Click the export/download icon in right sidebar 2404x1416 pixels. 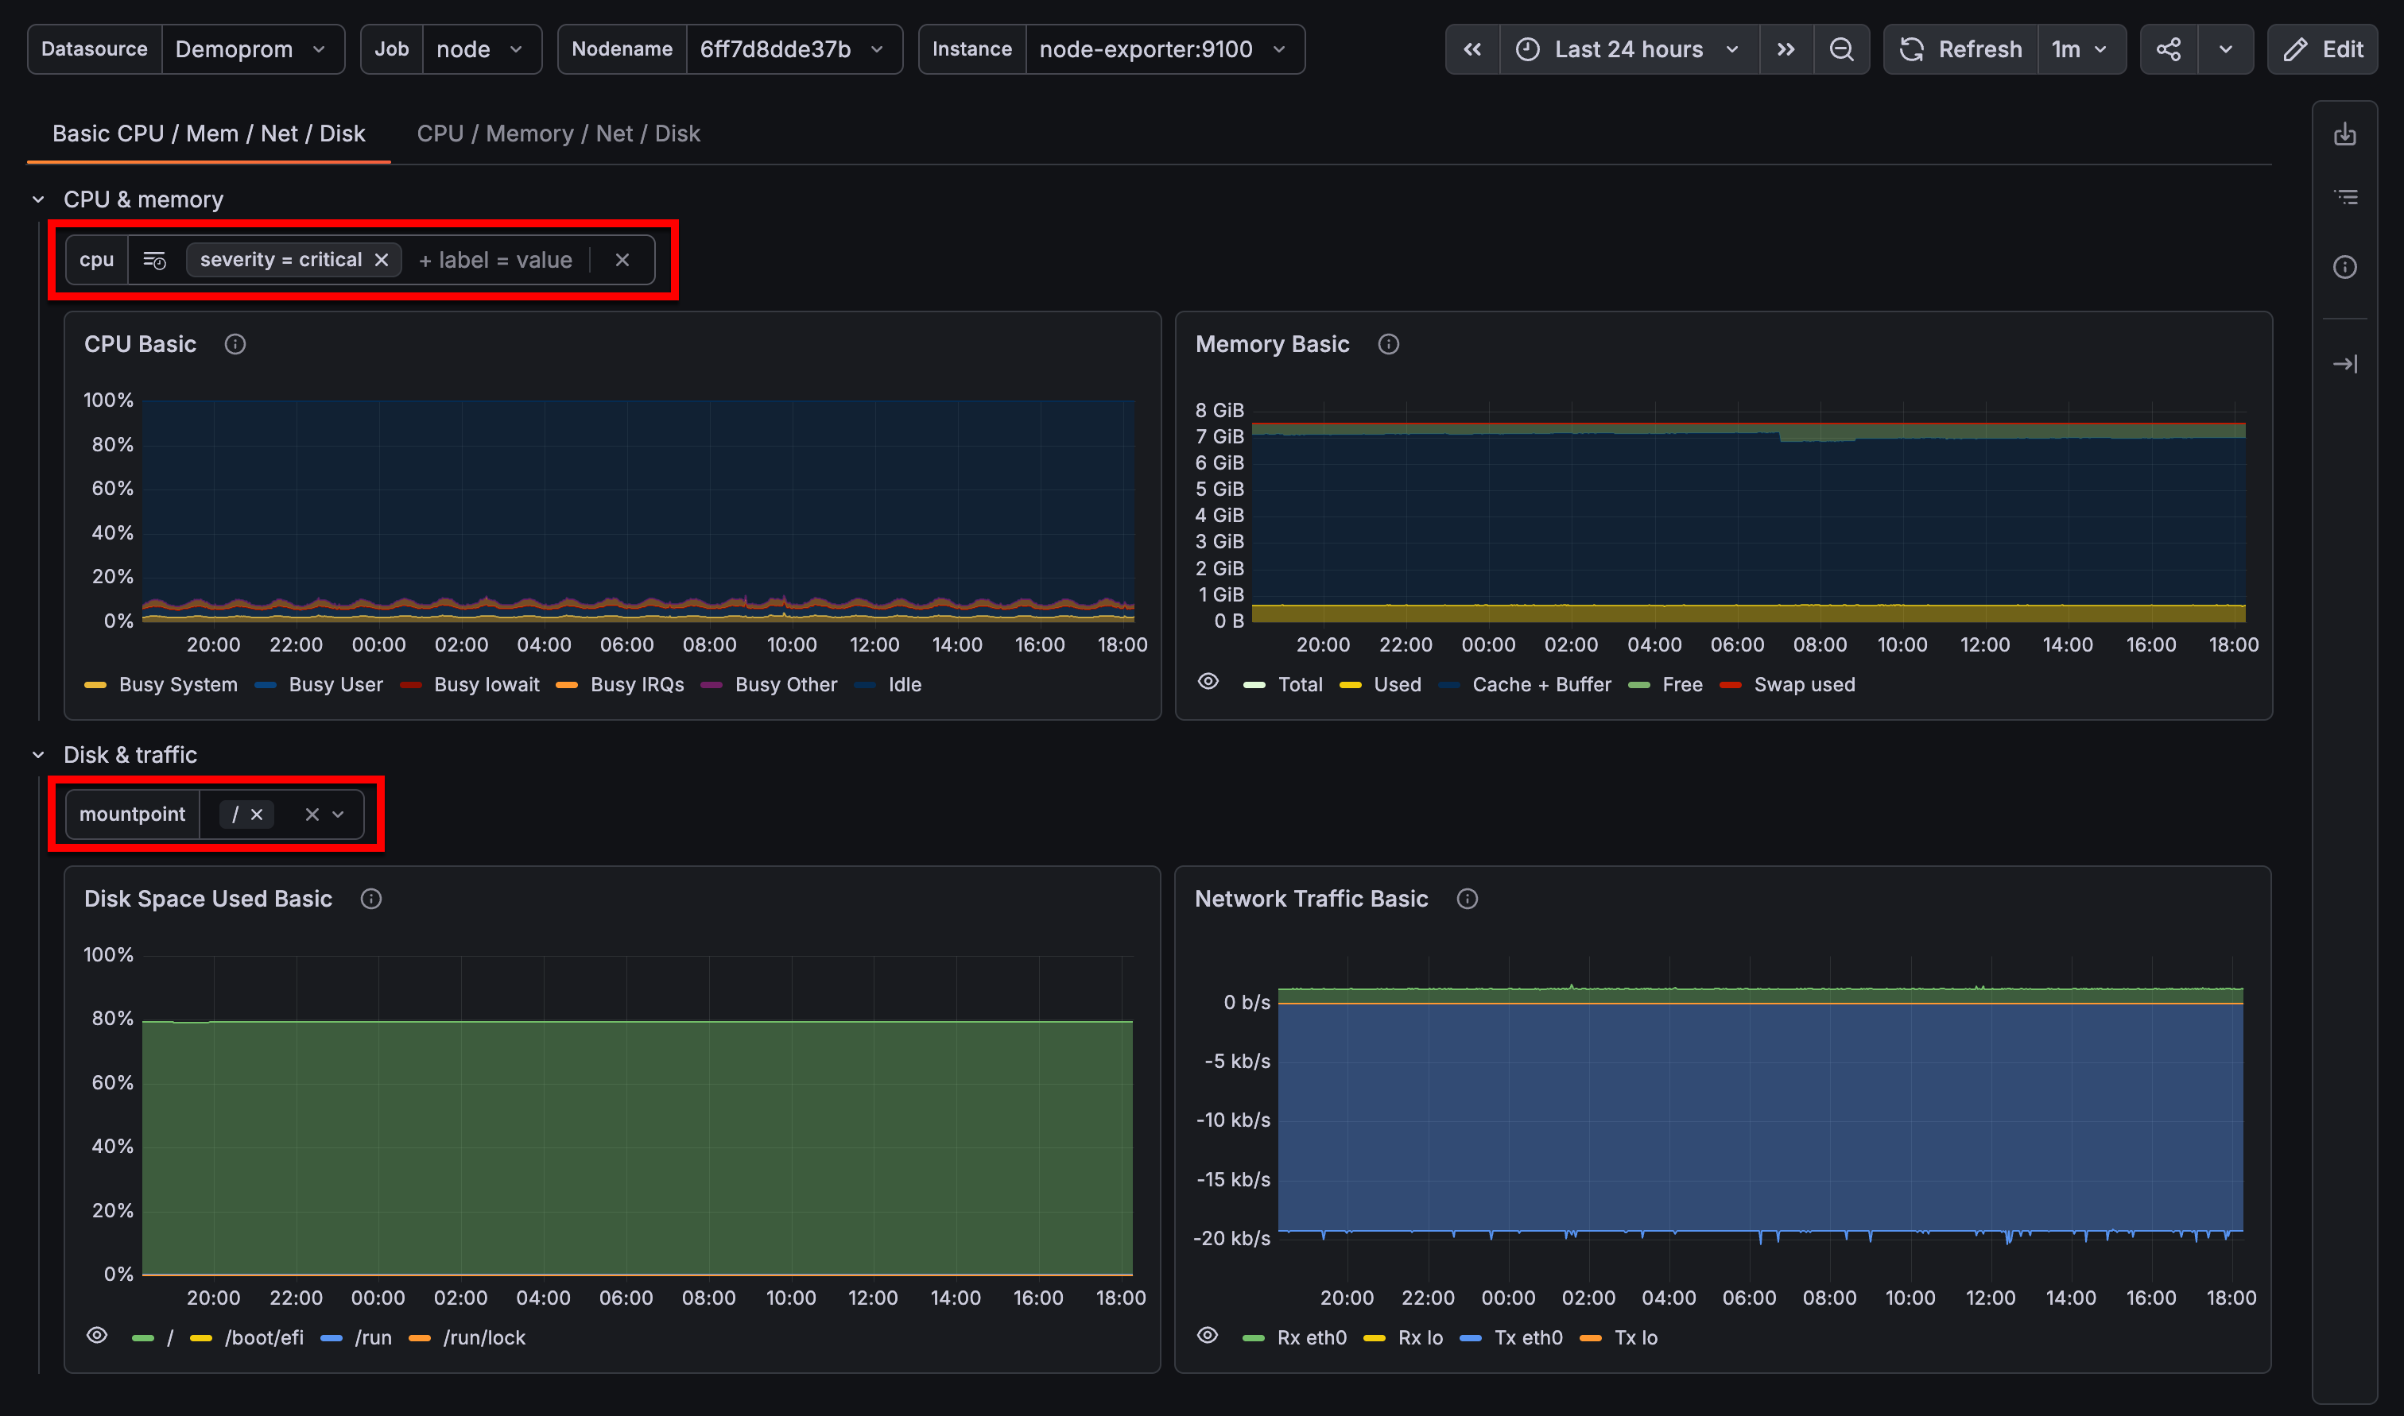click(2344, 134)
